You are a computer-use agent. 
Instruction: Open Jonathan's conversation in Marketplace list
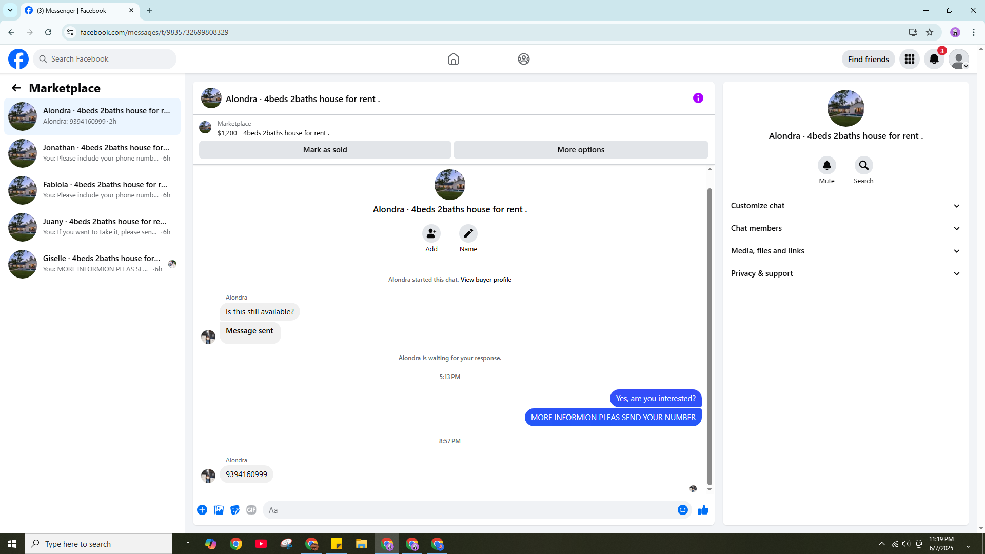pos(92,153)
